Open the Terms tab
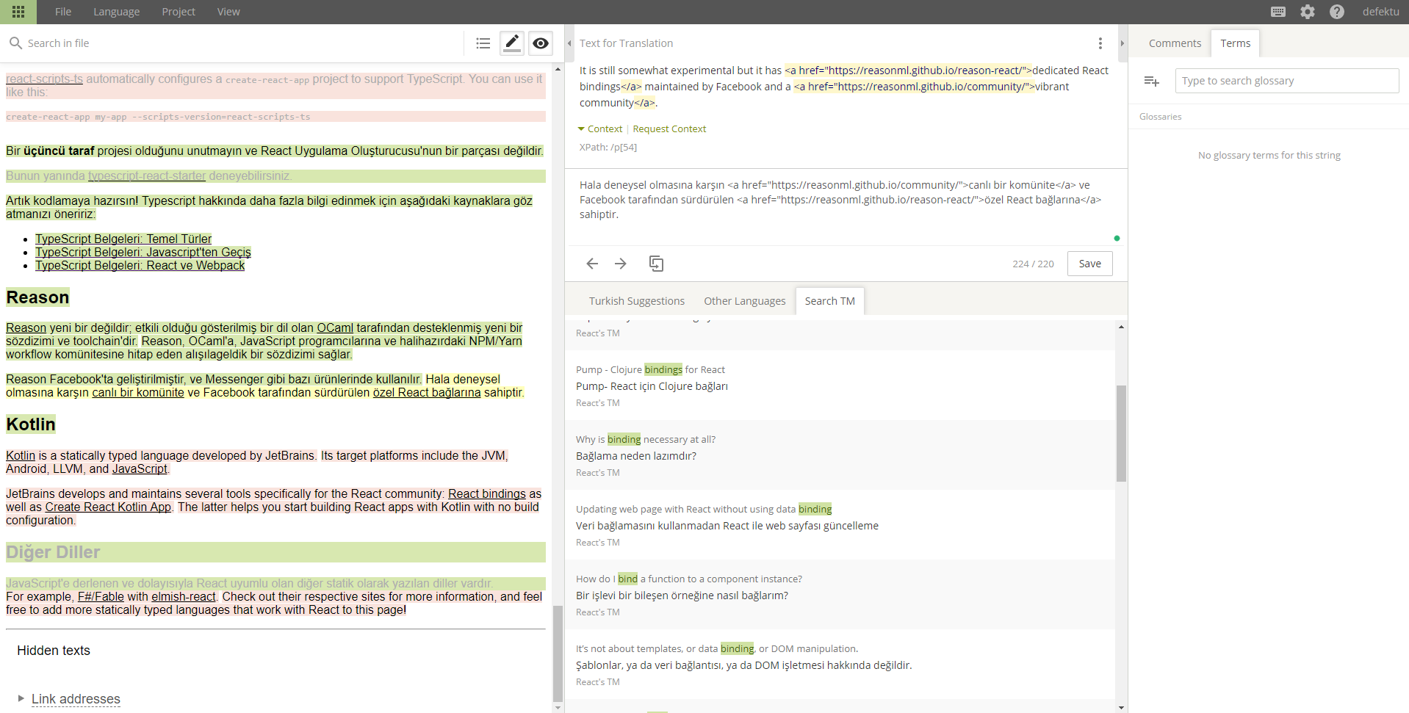 pos(1235,43)
